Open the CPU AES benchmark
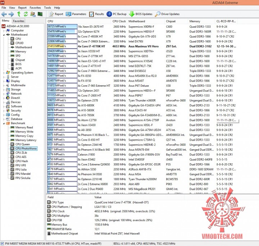 18,157
